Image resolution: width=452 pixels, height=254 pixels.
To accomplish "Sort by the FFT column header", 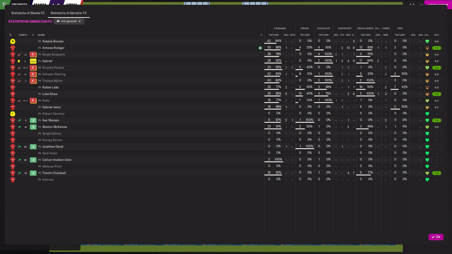I will coord(342,35).
